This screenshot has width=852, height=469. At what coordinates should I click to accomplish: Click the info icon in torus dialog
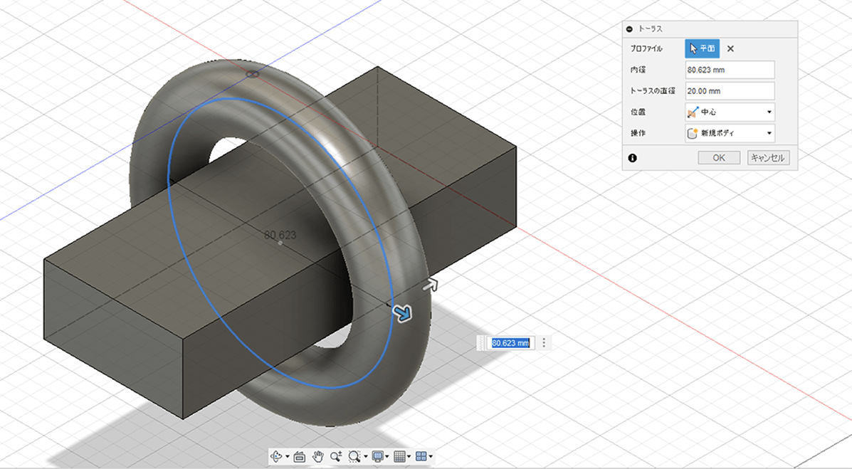pyautogui.click(x=632, y=158)
